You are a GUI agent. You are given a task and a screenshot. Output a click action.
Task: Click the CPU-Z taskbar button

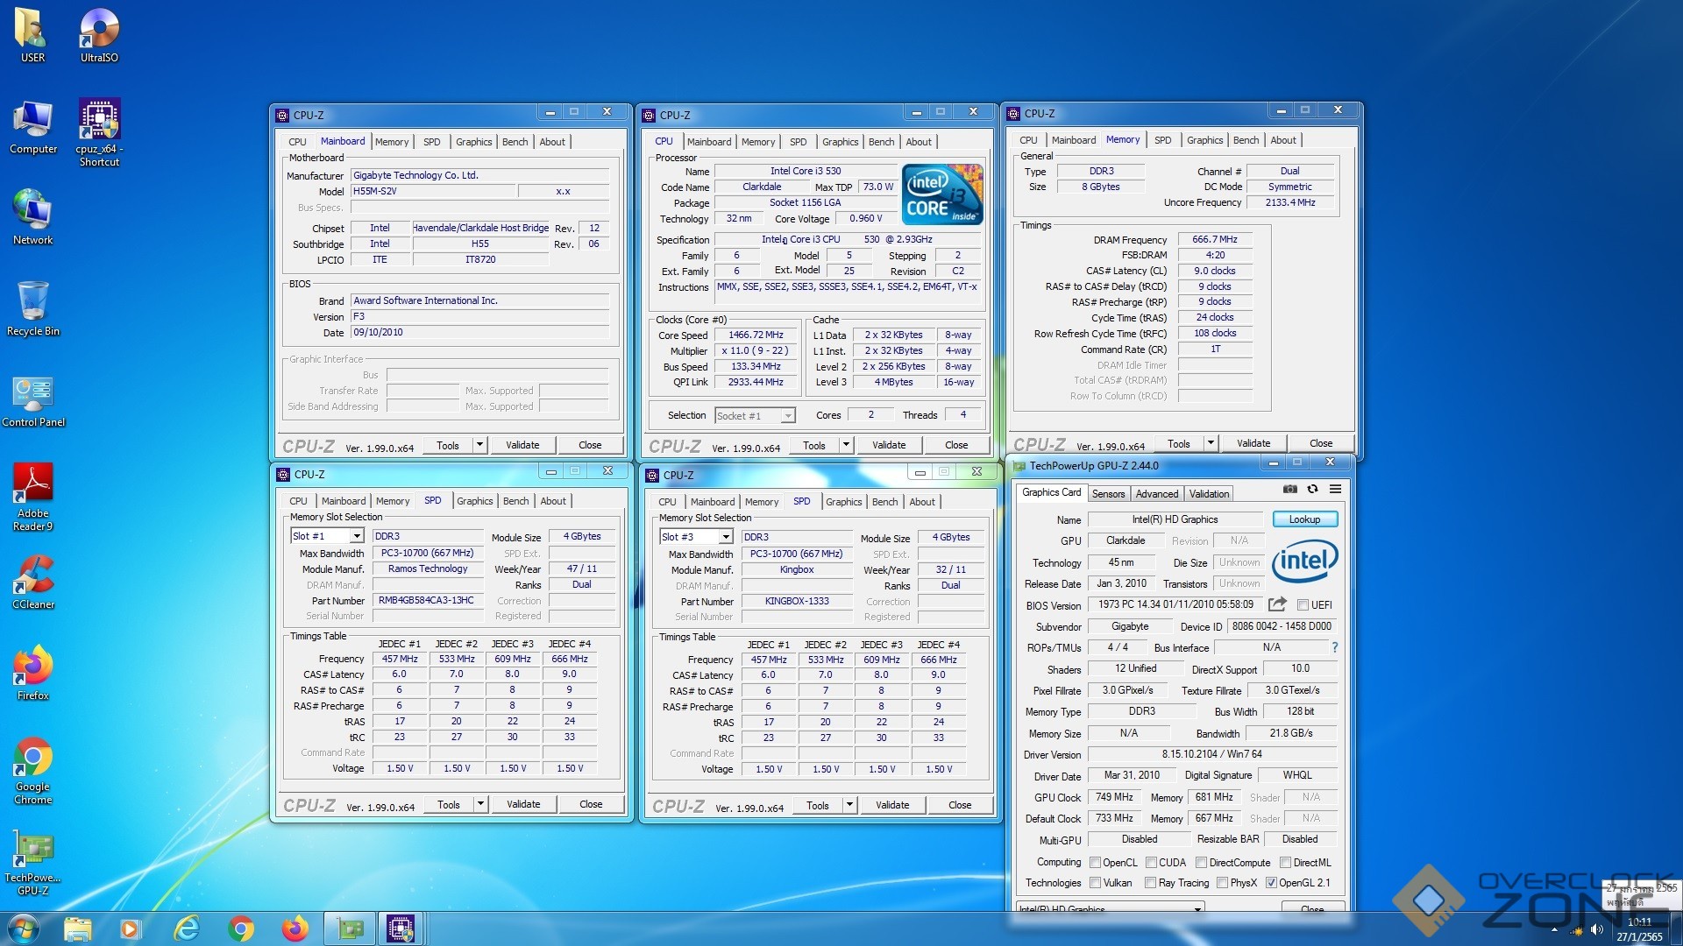pos(401,928)
